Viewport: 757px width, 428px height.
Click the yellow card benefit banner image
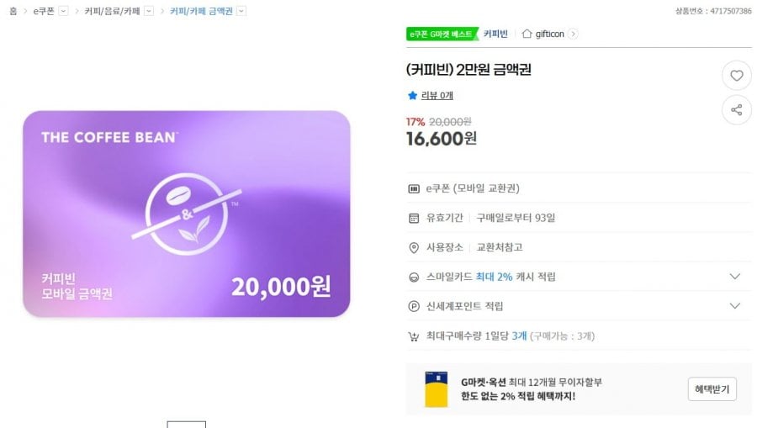coord(436,389)
